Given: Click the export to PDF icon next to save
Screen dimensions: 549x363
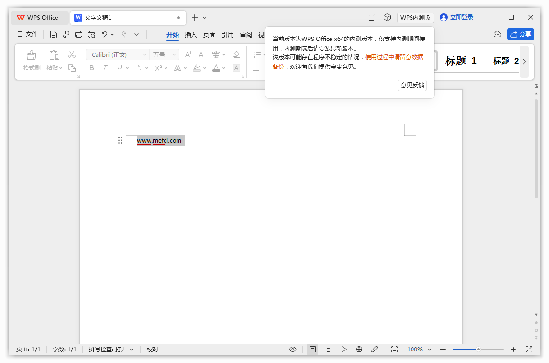Looking at the screenshot, I should [x=66, y=34].
